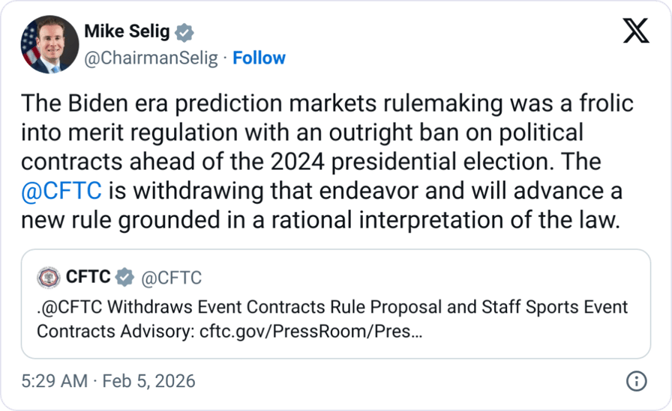Open the tweet info icon

click(635, 380)
